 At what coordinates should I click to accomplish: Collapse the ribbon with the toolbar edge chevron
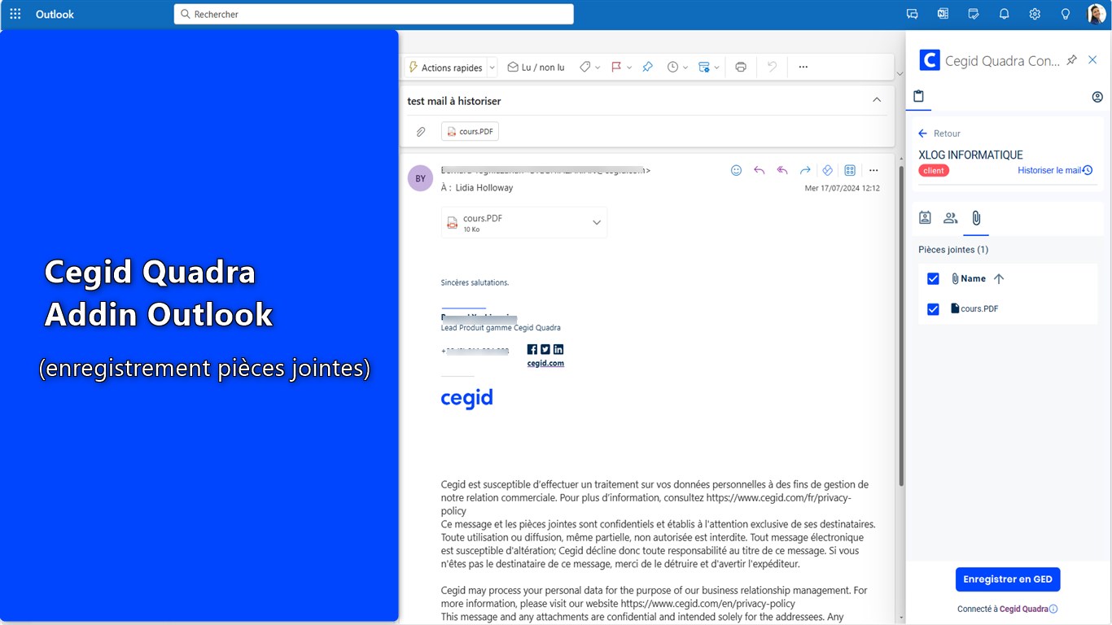[x=900, y=74]
